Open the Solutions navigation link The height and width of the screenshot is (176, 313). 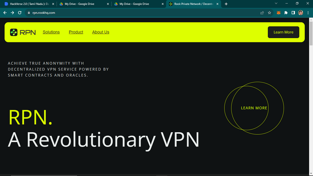51,32
